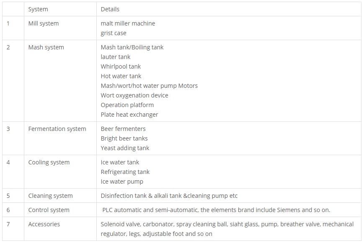Click the "System" column header

pyautogui.click(x=38, y=9)
